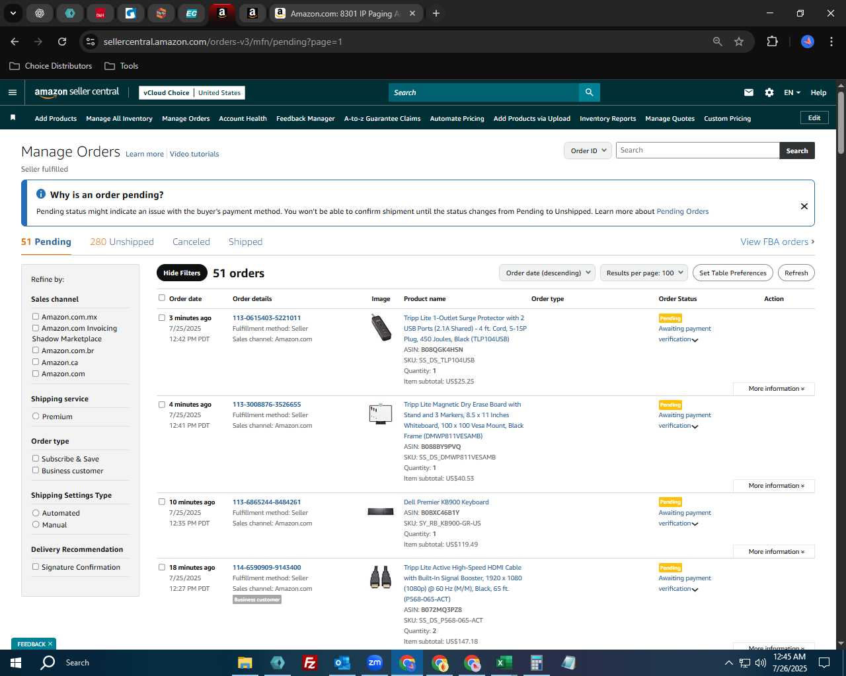The width and height of the screenshot is (846, 676).
Task: Click the Dell KB900 keyboard thumbnail
Action: (381, 512)
